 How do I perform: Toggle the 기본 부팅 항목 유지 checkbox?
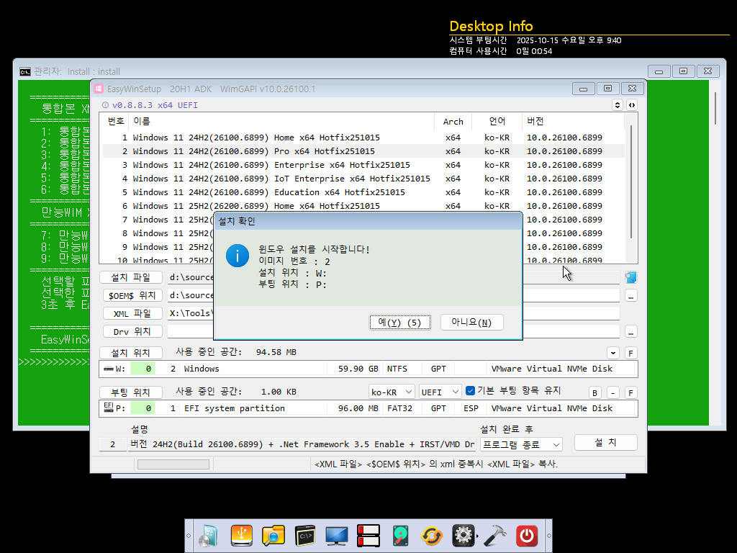click(470, 390)
